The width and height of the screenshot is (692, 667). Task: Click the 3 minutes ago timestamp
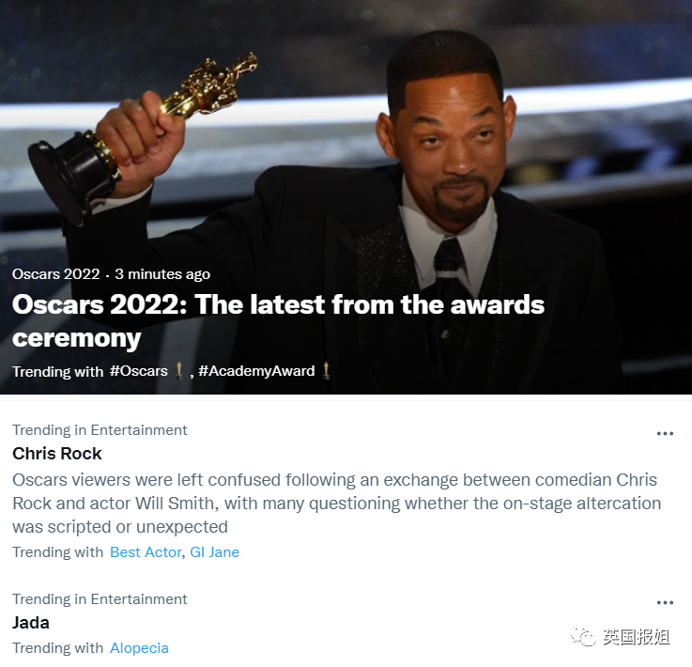[x=162, y=273]
